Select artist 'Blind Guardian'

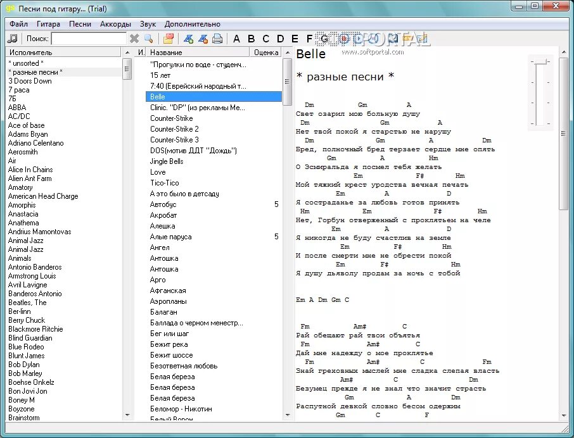(30, 338)
